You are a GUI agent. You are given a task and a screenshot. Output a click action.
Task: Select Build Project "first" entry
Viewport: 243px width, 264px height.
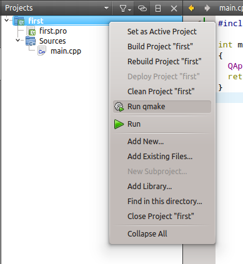[160, 47]
